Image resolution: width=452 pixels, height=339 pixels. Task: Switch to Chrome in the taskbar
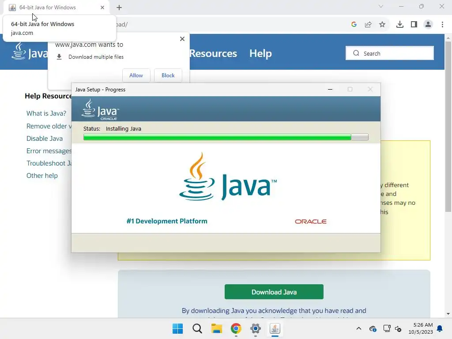tap(236, 328)
